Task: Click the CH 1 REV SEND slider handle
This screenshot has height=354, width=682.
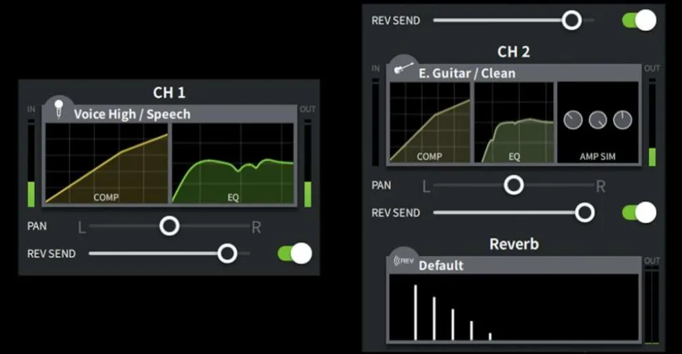Action: (x=227, y=254)
